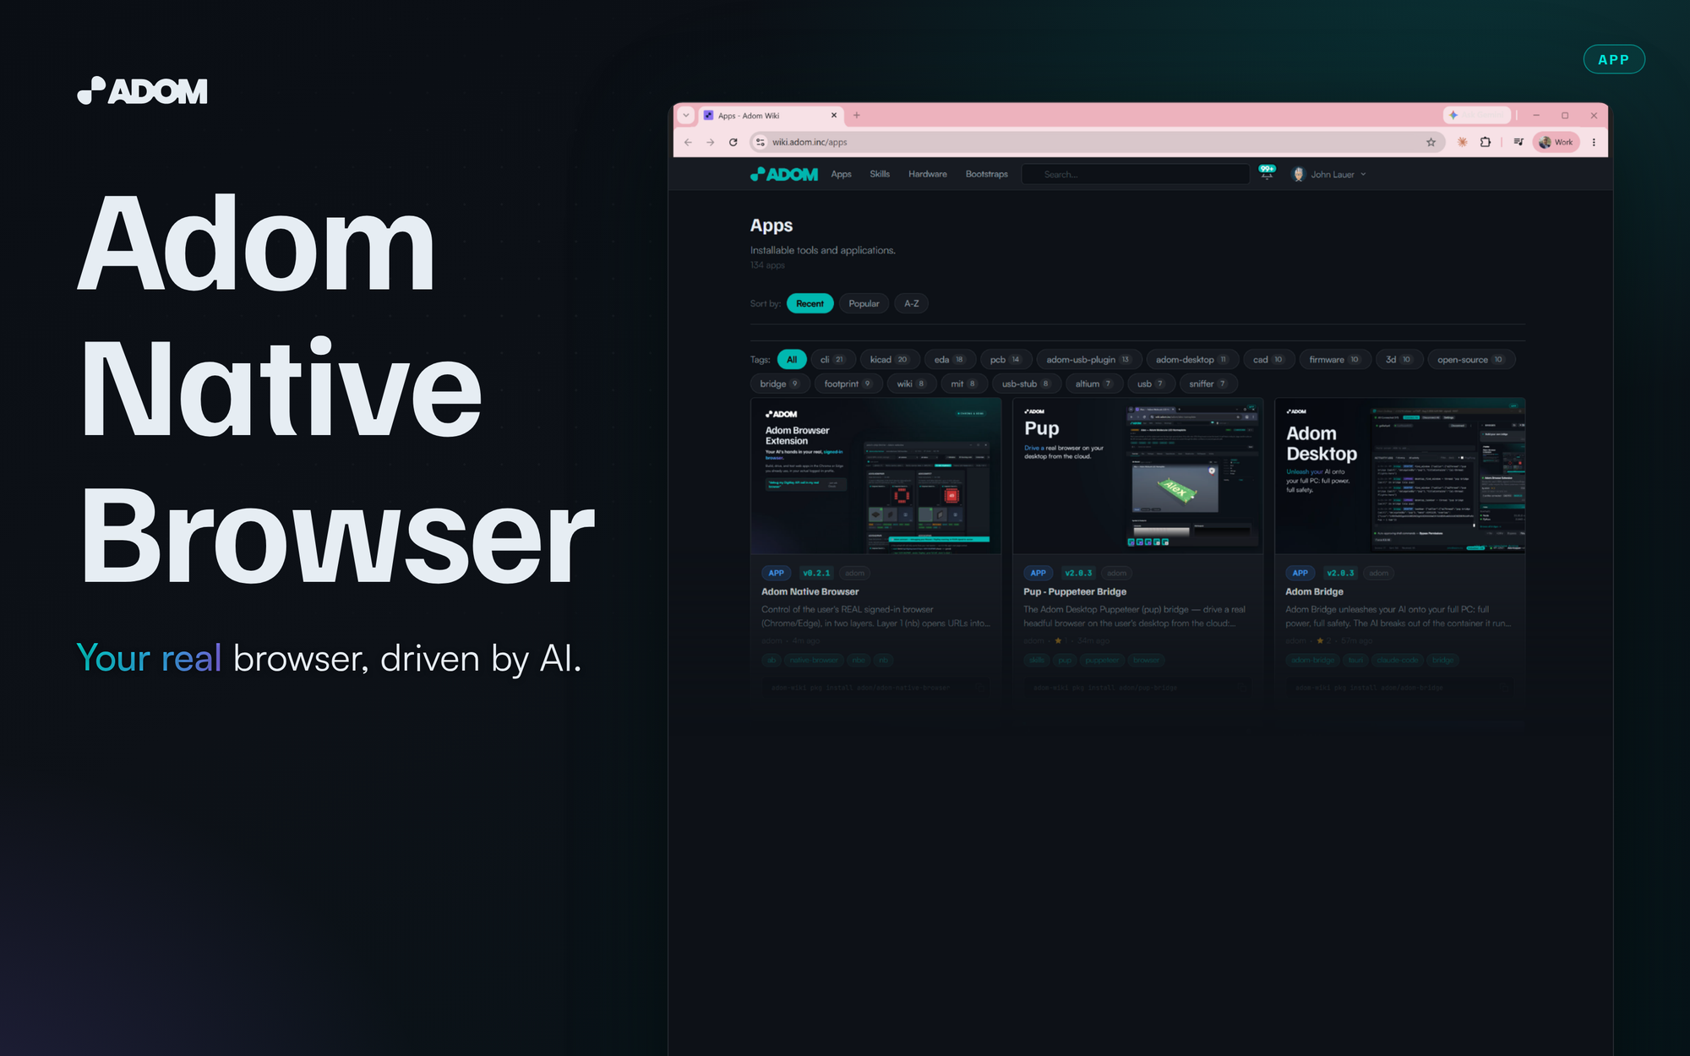The height and width of the screenshot is (1056, 1690).
Task: Open the Extensions puzzle-piece icon
Action: coord(1486,142)
